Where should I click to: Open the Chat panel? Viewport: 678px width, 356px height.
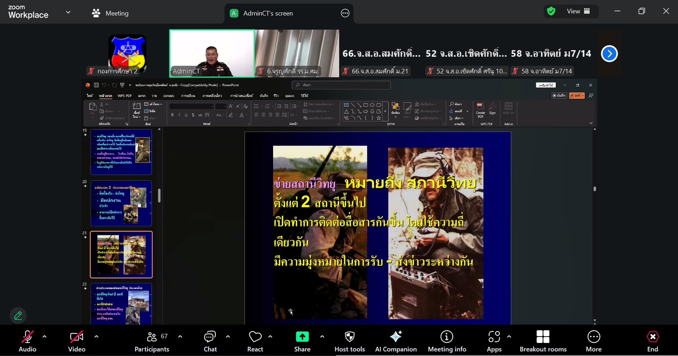coord(210,341)
